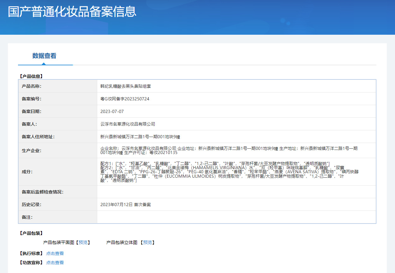Screen dimensions: 395x273
Task: Select history entry 2023年07月12日 首次备案
Action: coord(126,205)
